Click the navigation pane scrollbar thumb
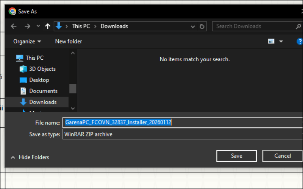The width and height of the screenshot is (303, 189). coord(73,88)
